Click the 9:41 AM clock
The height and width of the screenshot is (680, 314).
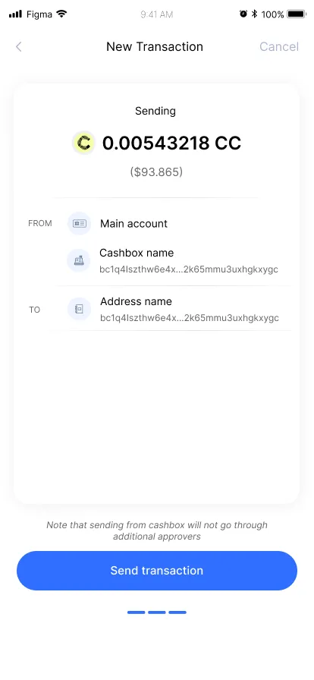click(x=156, y=14)
